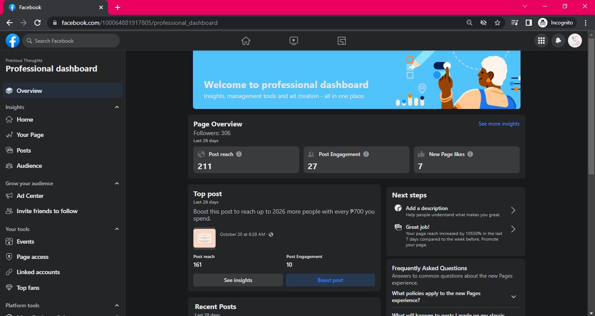Viewport: 595px width, 316px height.
Task: Open Home under Insights
Action: click(63, 119)
